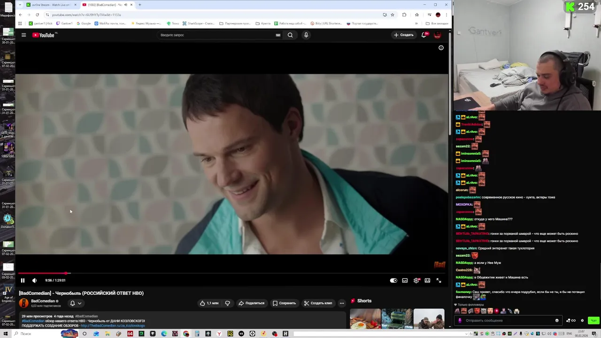
Task: Open the emoji picker in chat input
Action: (x=557, y=321)
